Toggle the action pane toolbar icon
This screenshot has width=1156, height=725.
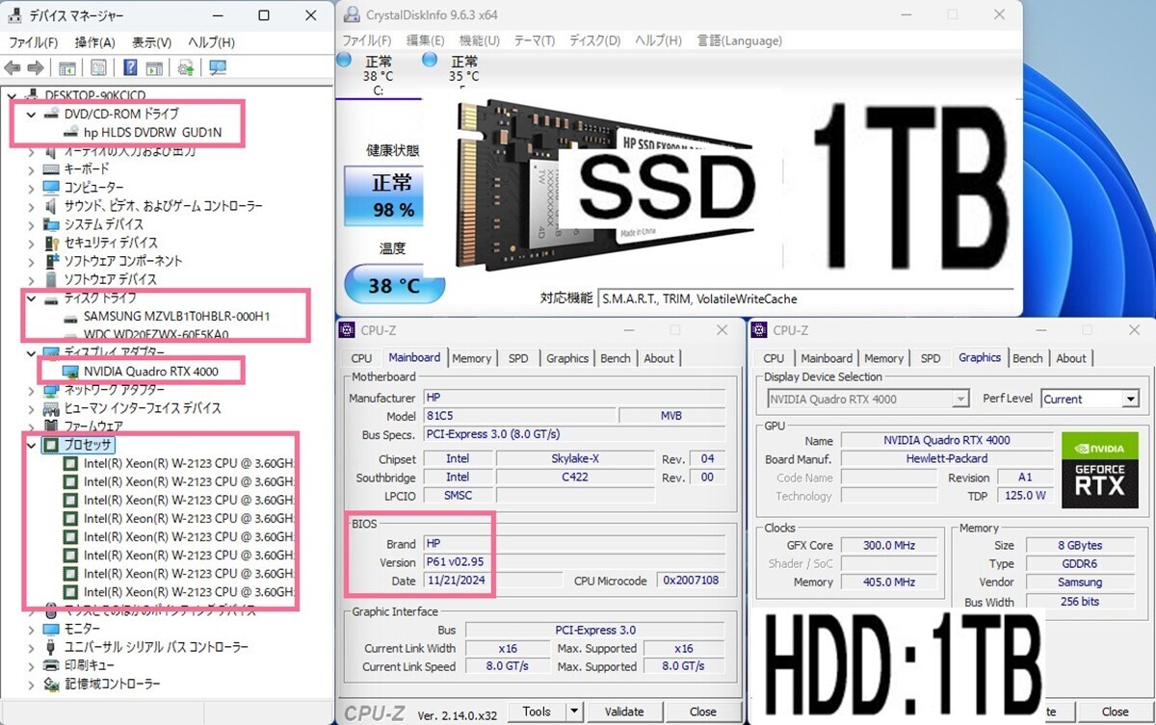[x=154, y=67]
